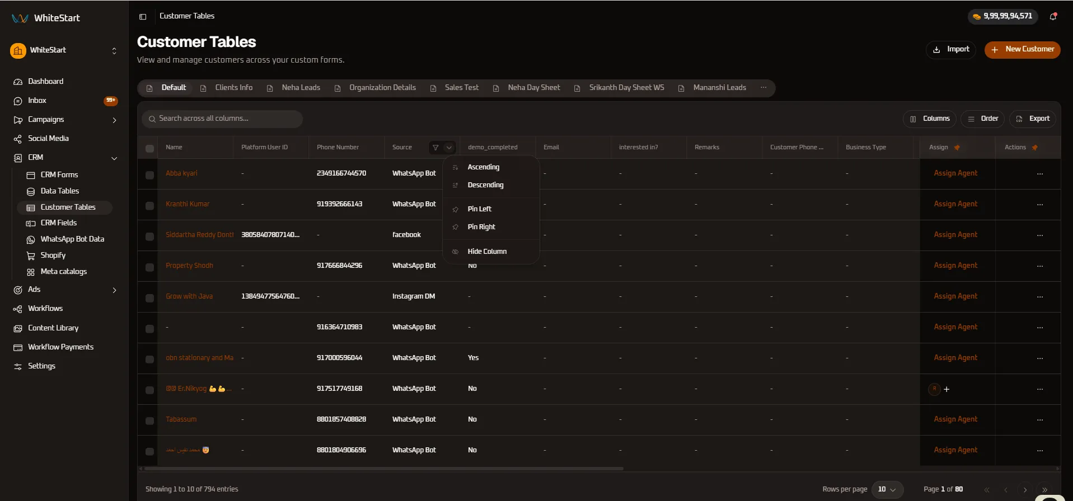Open WhatsApp Bot Data page
The width and height of the screenshot is (1073, 501).
point(72,239)
